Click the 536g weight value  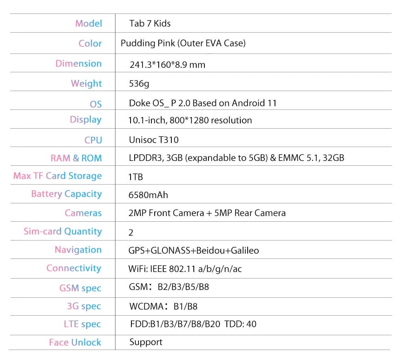(x=139, y=84)
